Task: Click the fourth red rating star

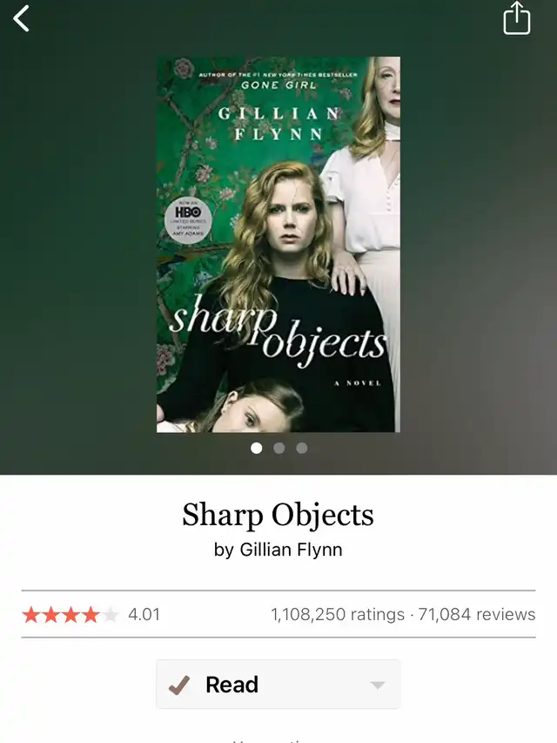Action: click(91, 615)
